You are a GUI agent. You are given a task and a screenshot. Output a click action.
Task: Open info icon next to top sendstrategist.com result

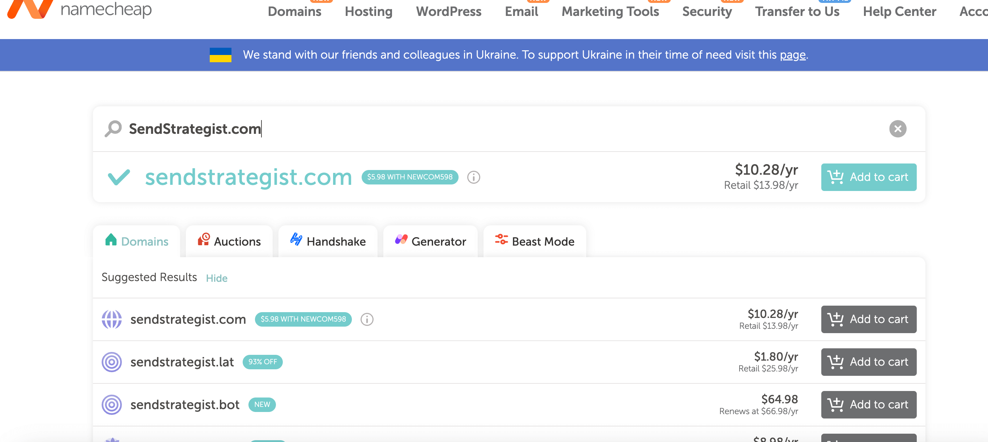point(474,177)
